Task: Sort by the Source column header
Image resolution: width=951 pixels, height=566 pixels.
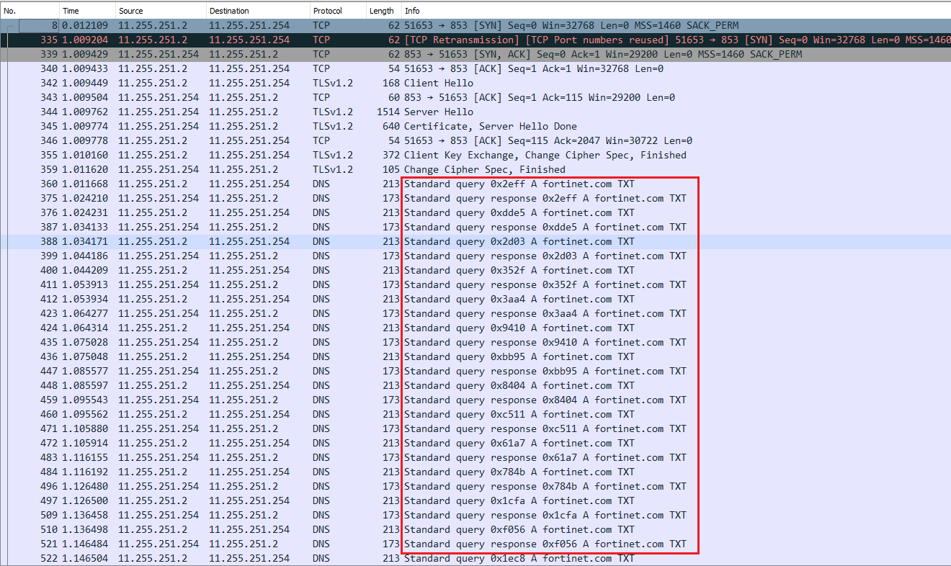Action: [161, 11]
